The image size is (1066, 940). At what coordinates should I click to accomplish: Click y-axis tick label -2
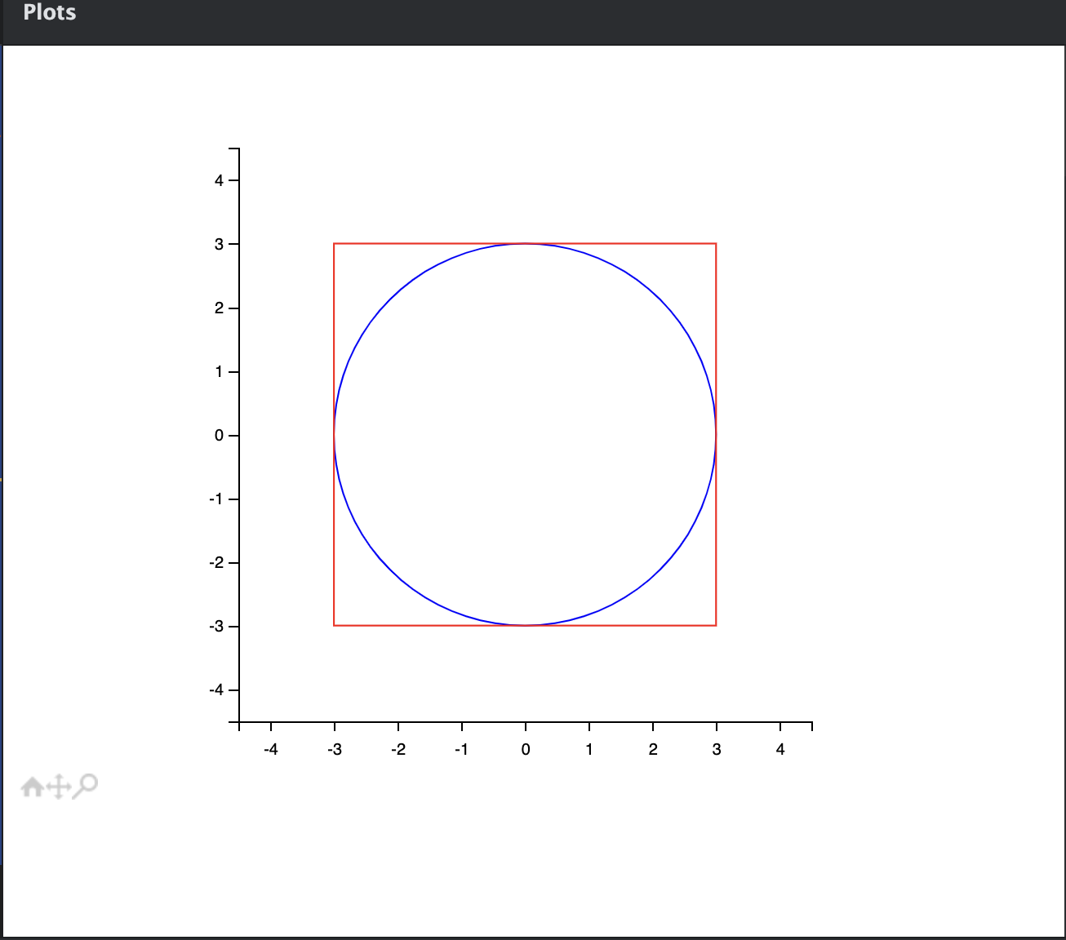click(x=216, y=562)
